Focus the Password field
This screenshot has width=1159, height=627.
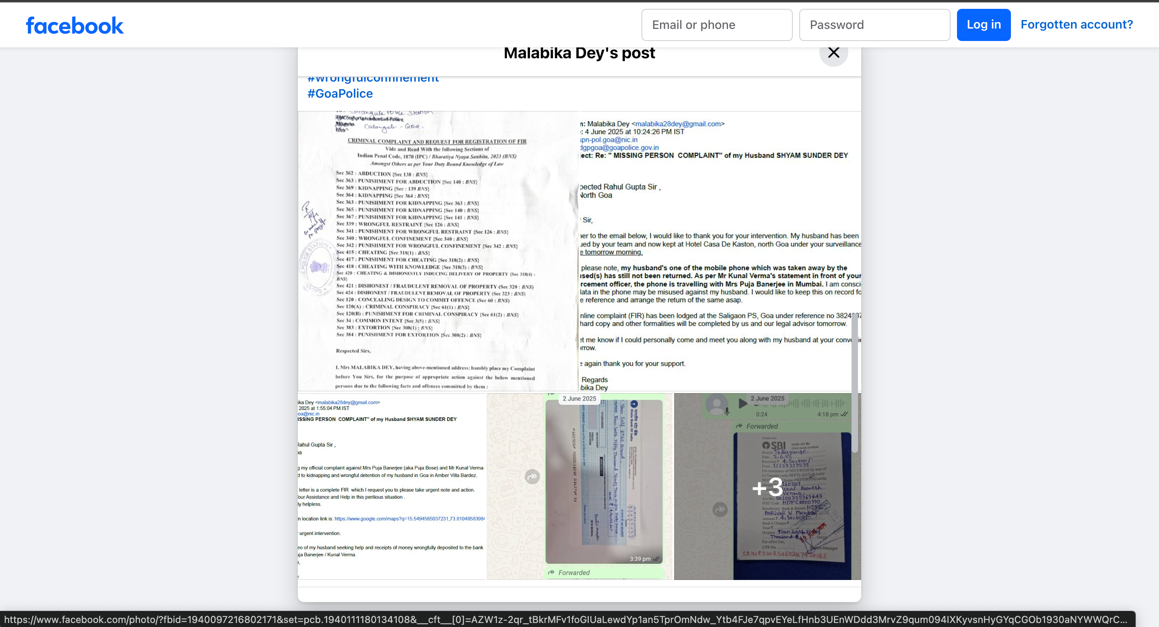tap(874, 25)
